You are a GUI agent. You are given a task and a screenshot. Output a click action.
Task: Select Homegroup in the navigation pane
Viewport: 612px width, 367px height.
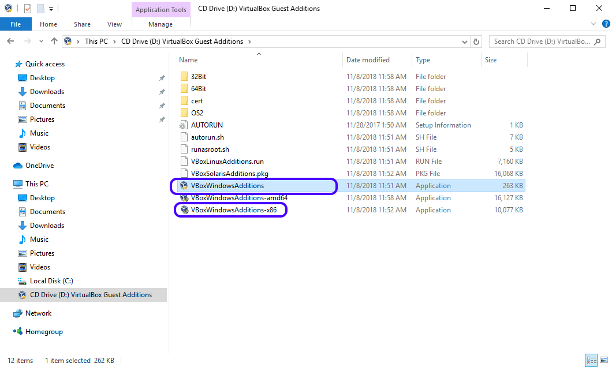(x=44, y=331)
